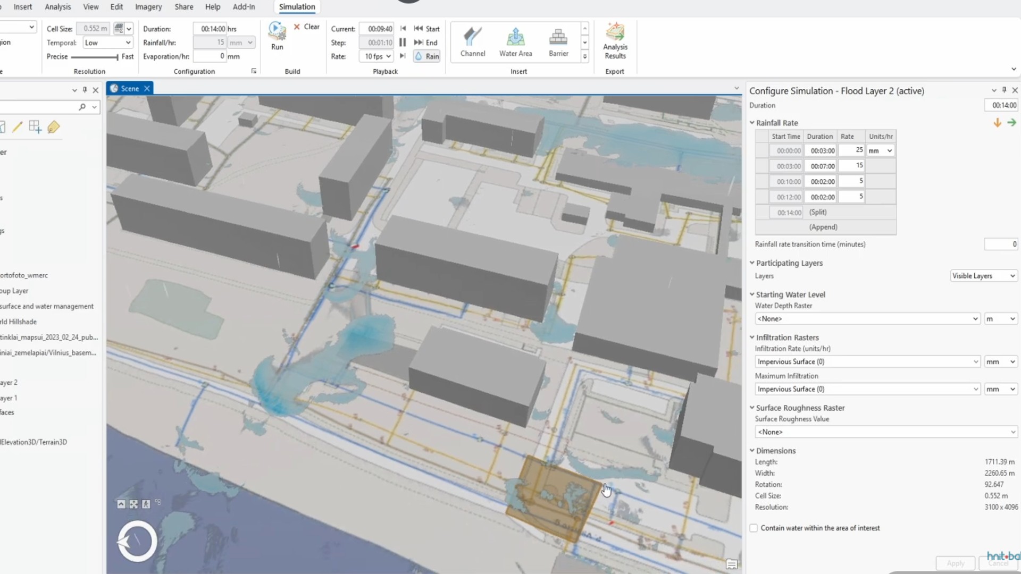Open the Visible Layers dropdown
This screenshot has height=574, width=1021.
click(x=984, y=276)
